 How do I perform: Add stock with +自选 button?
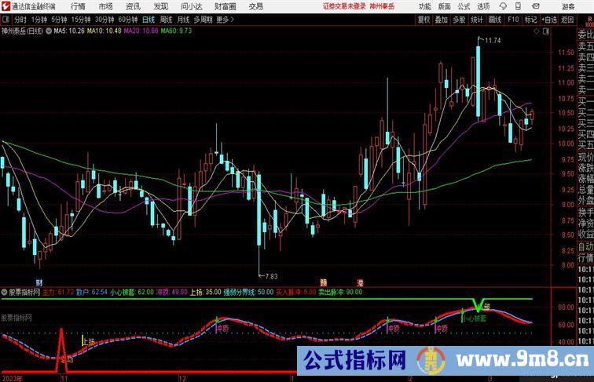coord(549,20)
